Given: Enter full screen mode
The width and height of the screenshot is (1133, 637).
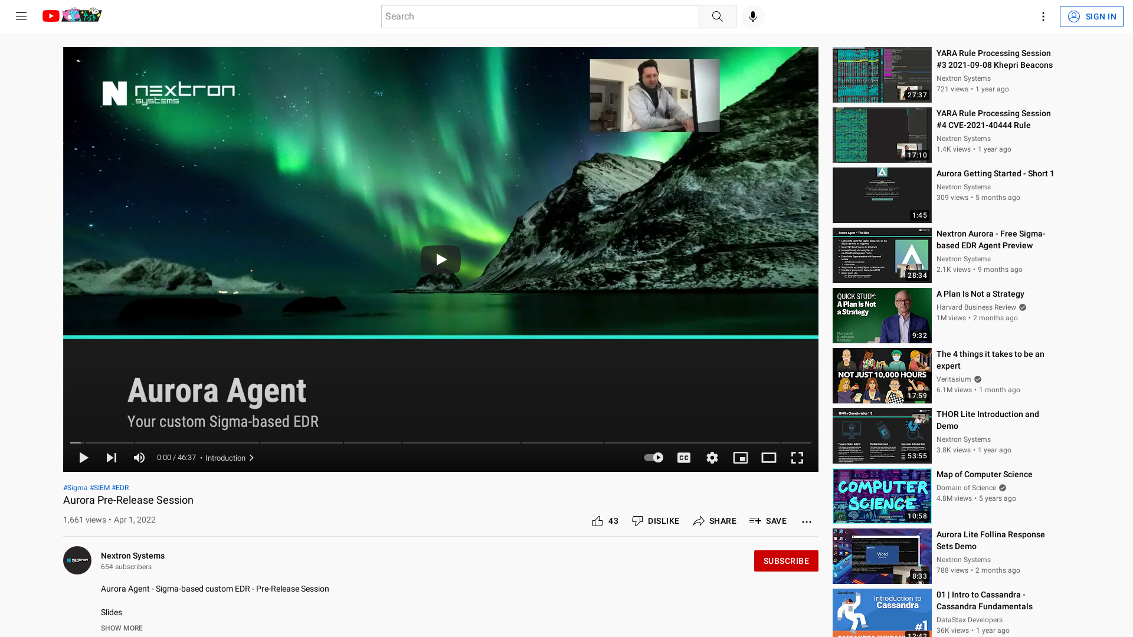Looking at the screenshot, I should tap(797, 458).
